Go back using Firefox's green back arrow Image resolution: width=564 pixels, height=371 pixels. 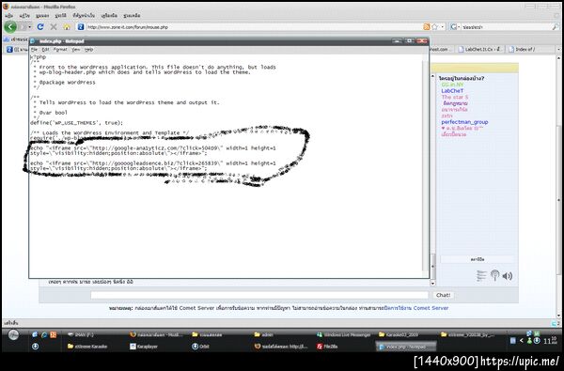pos(10,27)
